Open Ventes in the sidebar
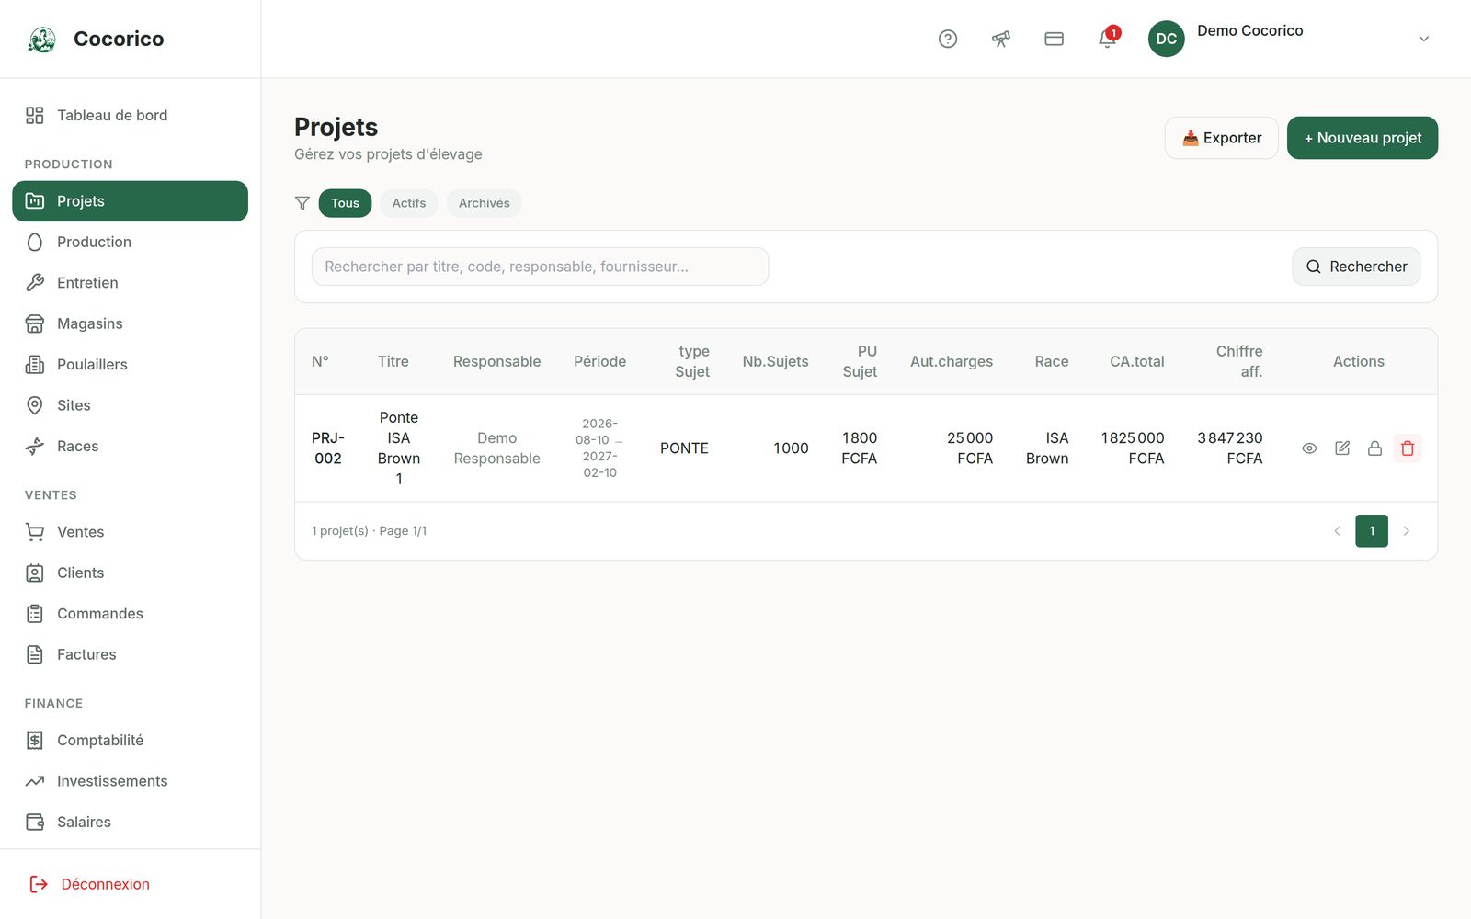 [x=130, y=532]
